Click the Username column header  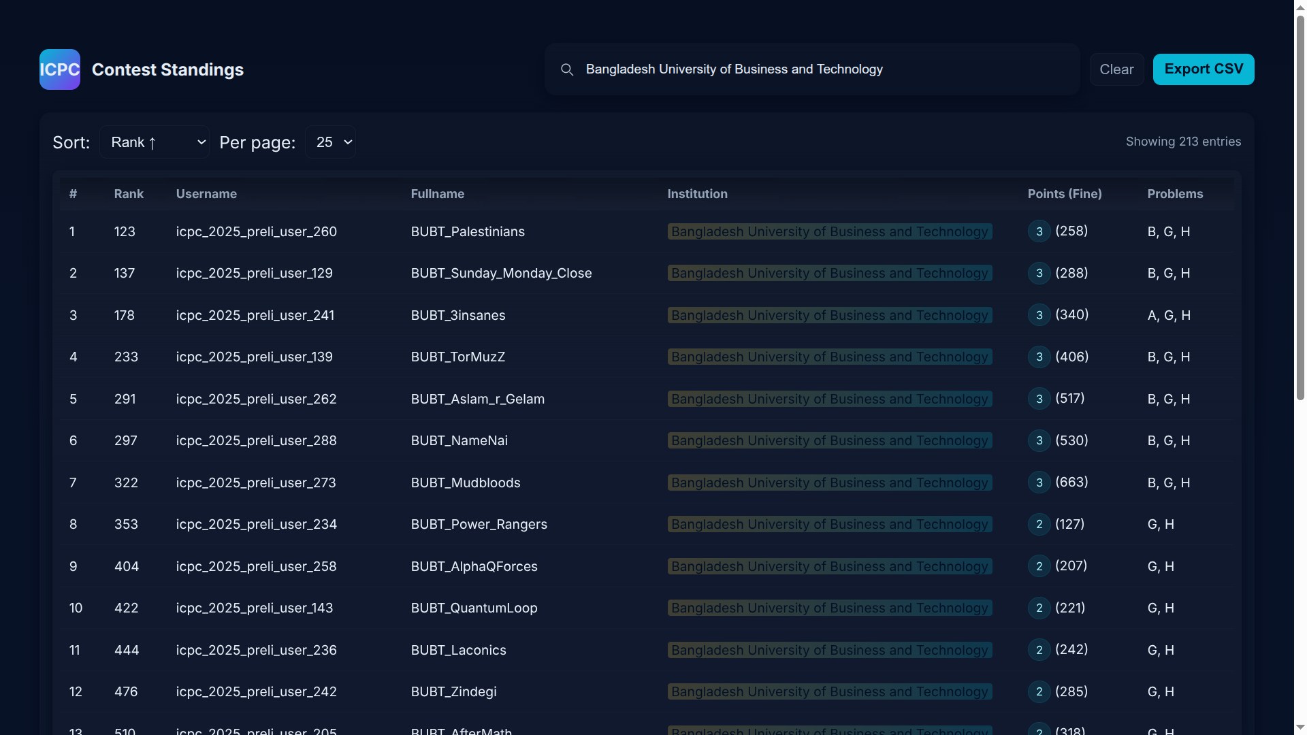206,194
